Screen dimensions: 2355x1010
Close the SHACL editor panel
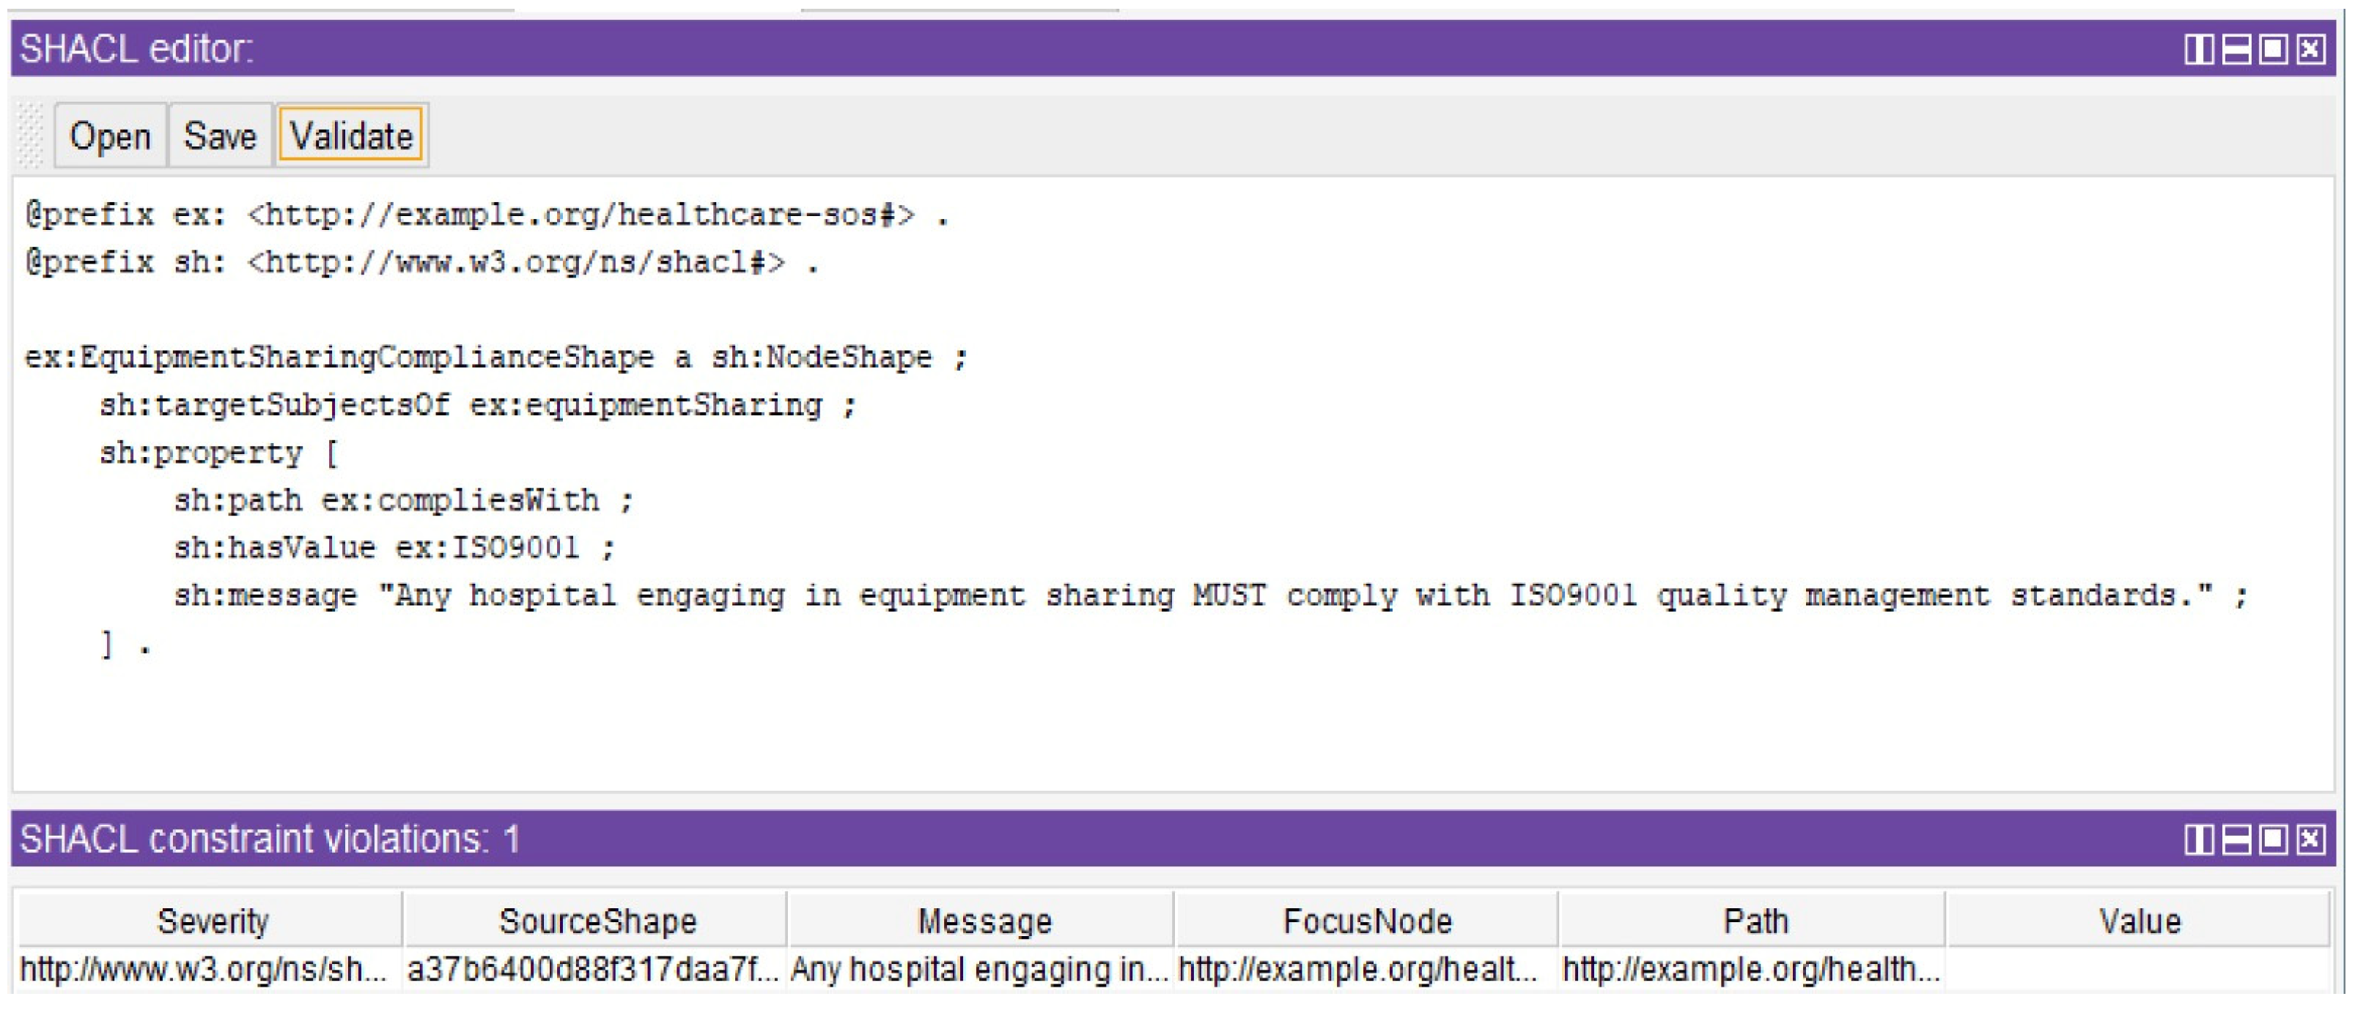[2311, 48]
